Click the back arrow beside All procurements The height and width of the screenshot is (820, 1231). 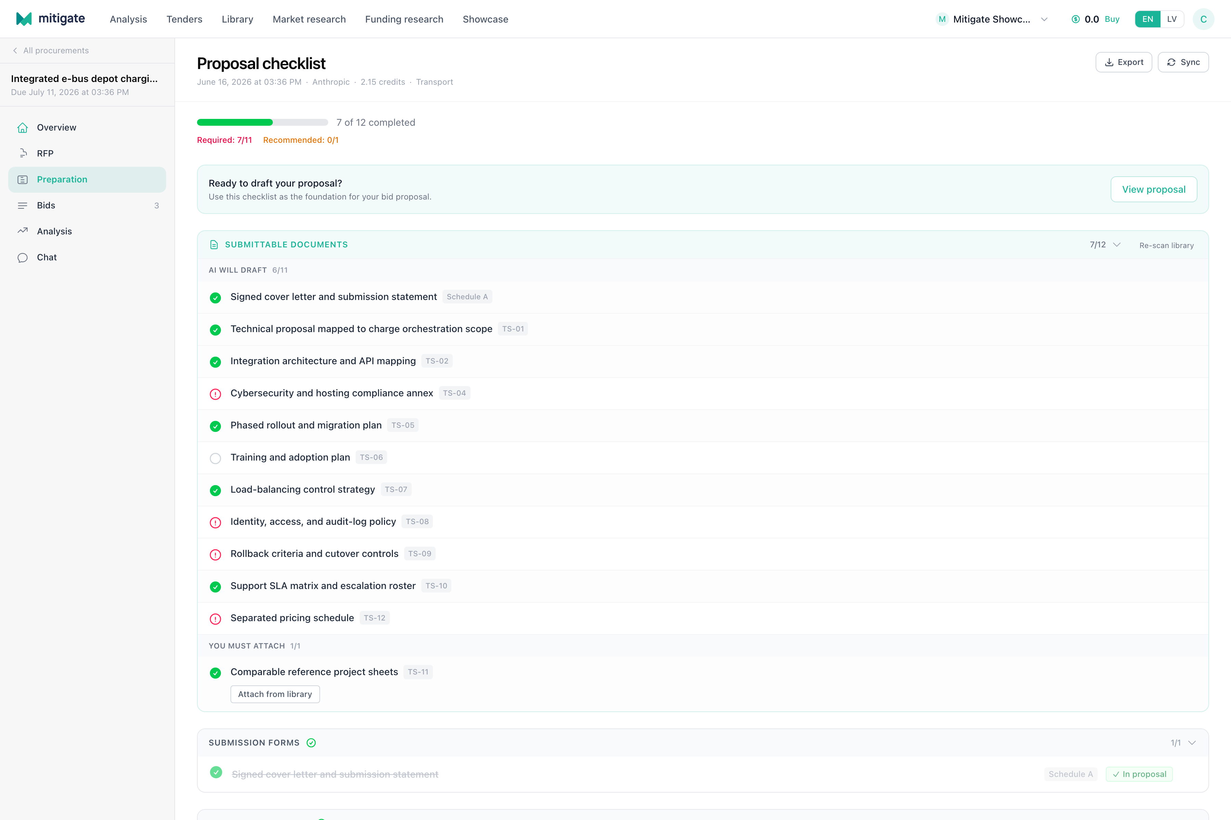pos(15,50)
